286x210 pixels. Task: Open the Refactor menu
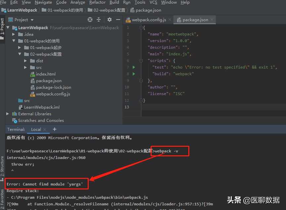click(97, 2)
